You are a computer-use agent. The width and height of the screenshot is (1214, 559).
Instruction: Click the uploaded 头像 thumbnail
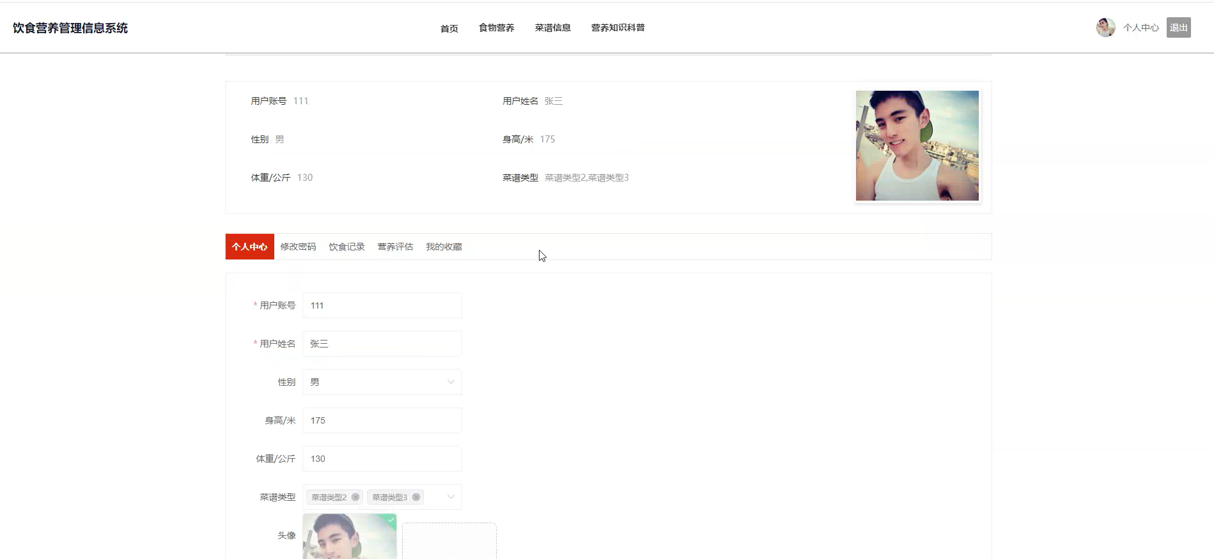click(350, 537)
